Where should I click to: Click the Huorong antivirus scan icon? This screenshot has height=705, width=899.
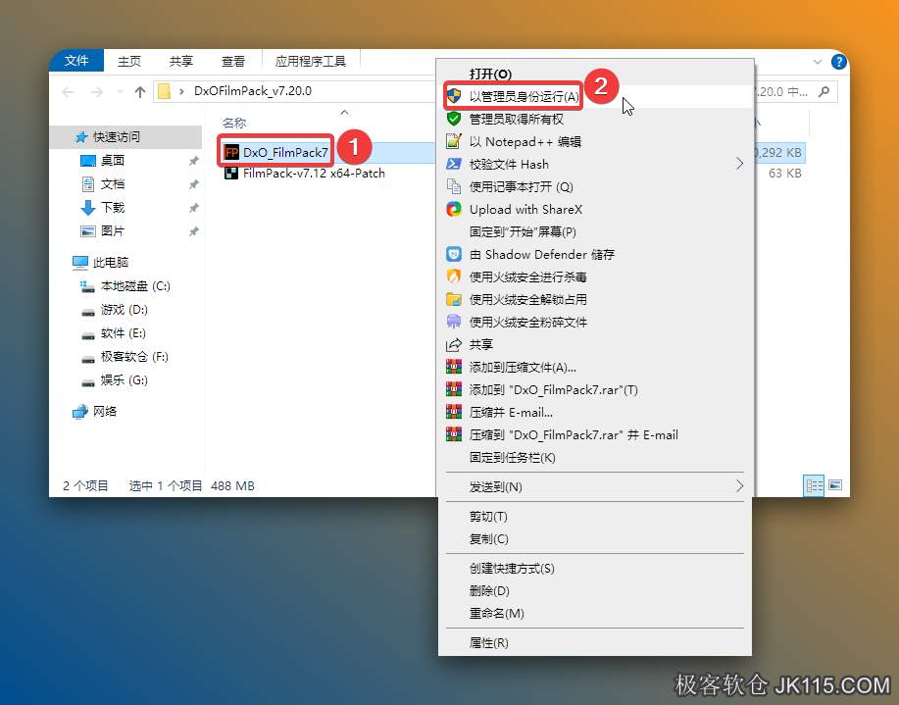454,277
